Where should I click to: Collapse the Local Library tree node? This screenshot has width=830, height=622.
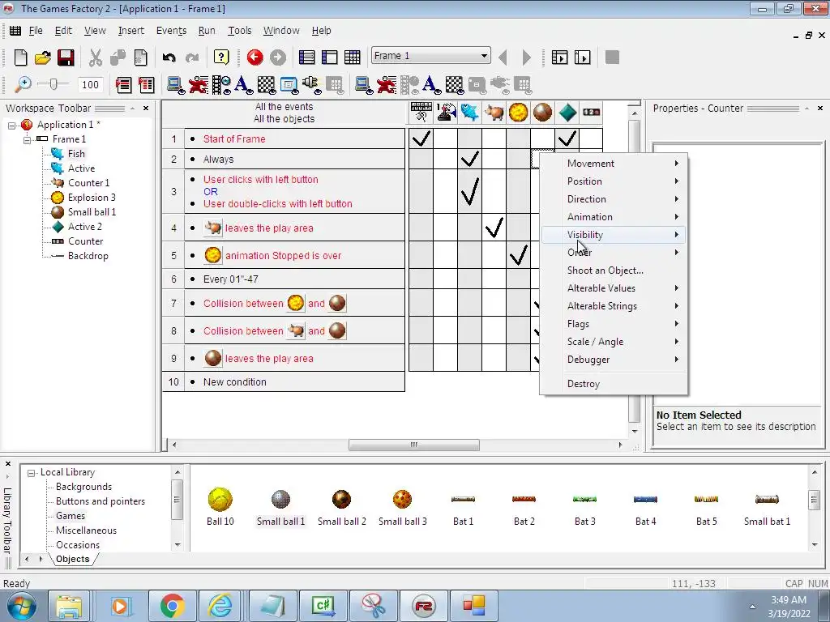(32, 473)
